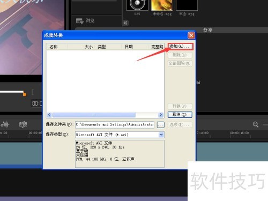Click the Cancel (取消) button
Screen dimensions: 268x201
tap(180, 115)
